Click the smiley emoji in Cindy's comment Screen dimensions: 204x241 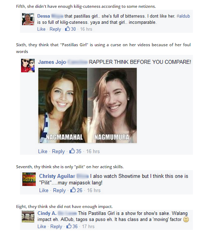[x=186, y=219]
